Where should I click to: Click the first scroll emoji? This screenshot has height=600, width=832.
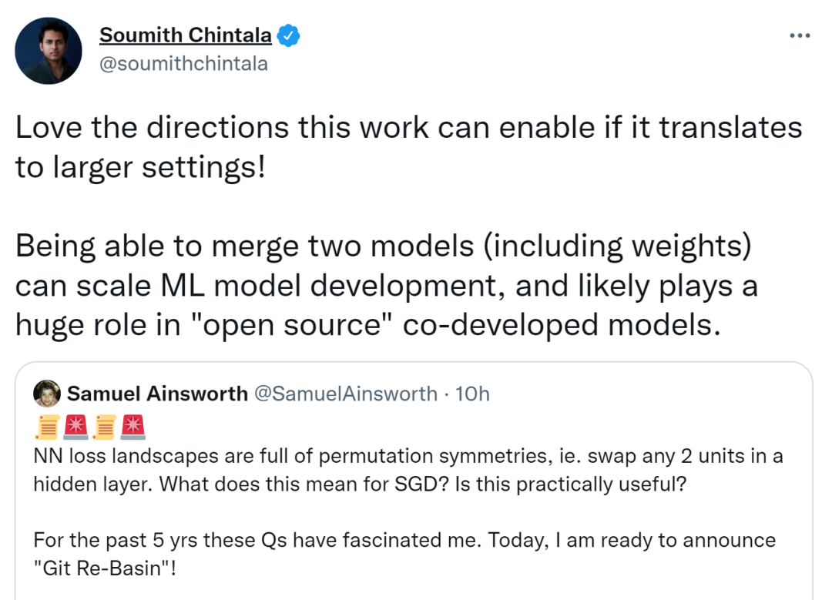click(48, 426)
